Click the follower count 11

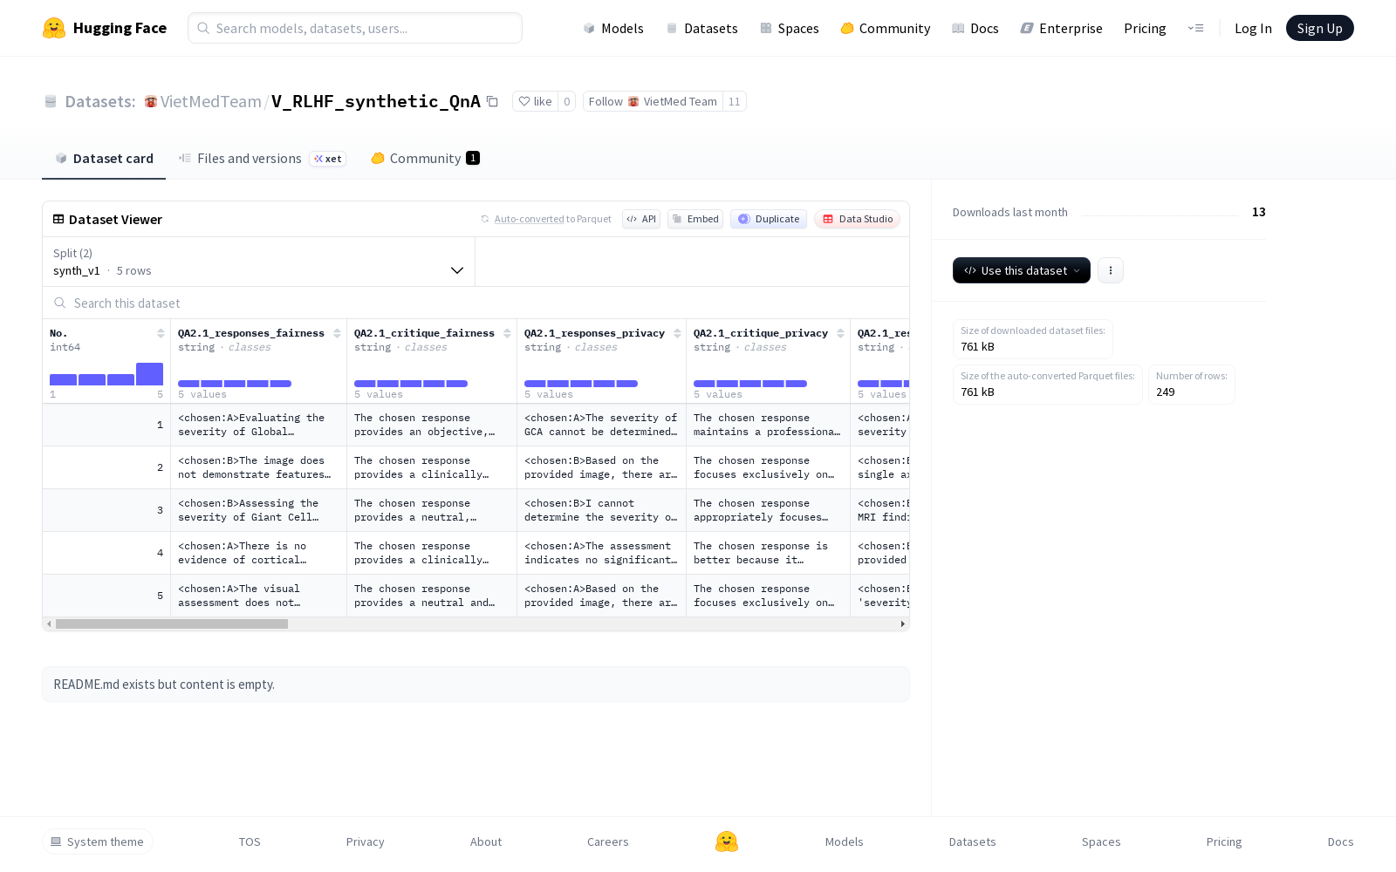[x=735, y=102]
